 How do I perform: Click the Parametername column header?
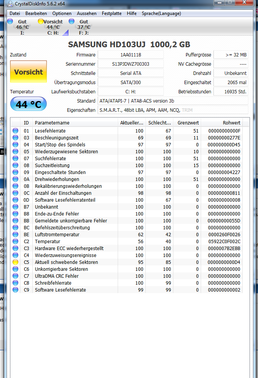pos(75,123)
